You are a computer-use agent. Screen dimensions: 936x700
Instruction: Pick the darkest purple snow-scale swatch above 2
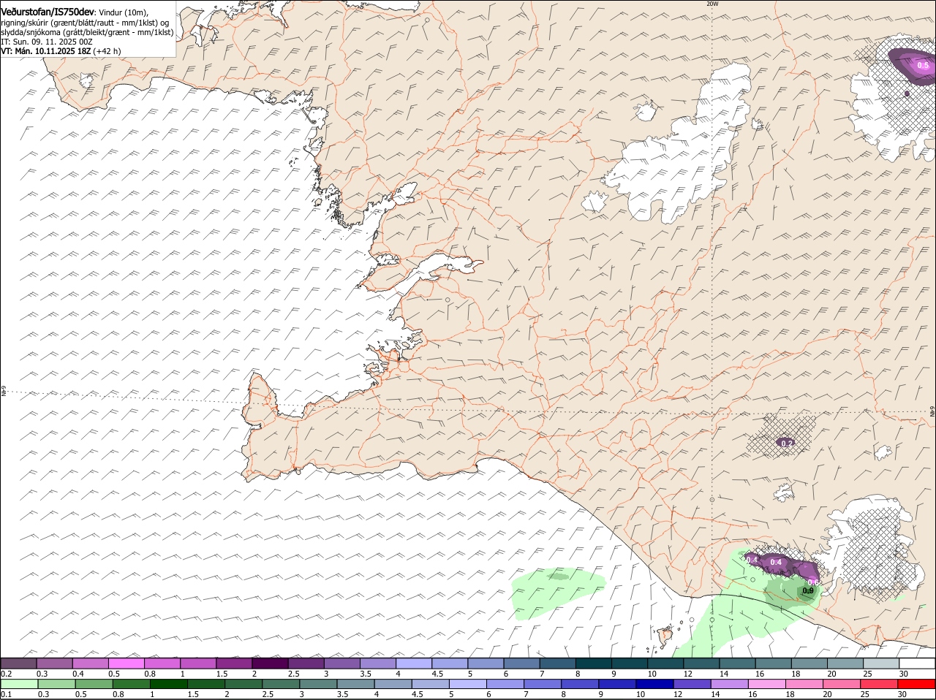tap(270, 663)
